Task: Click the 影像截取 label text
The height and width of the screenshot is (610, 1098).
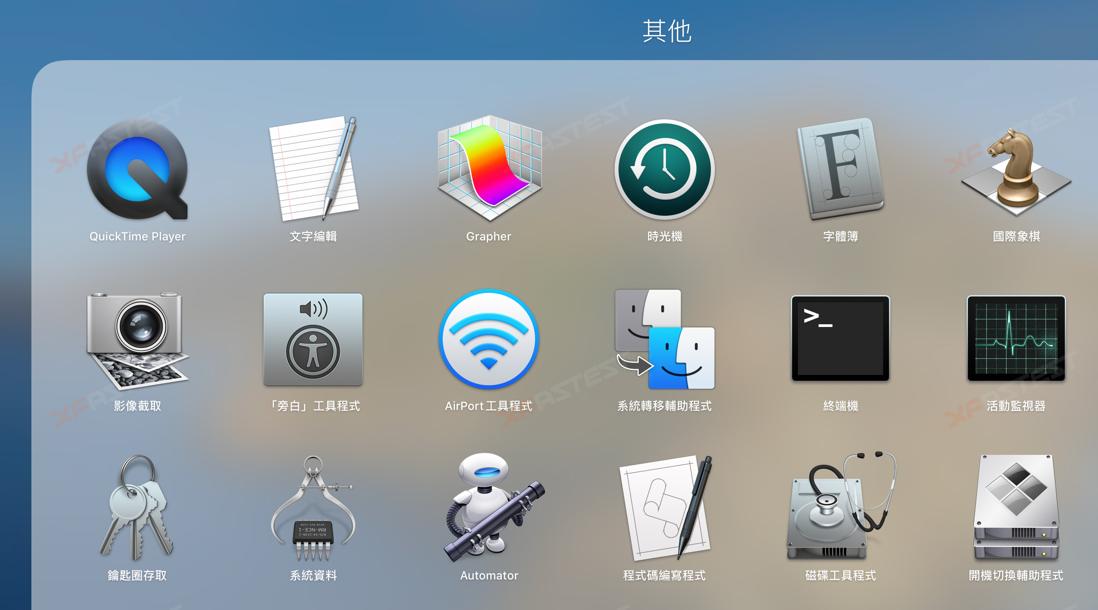Action: 137,406
